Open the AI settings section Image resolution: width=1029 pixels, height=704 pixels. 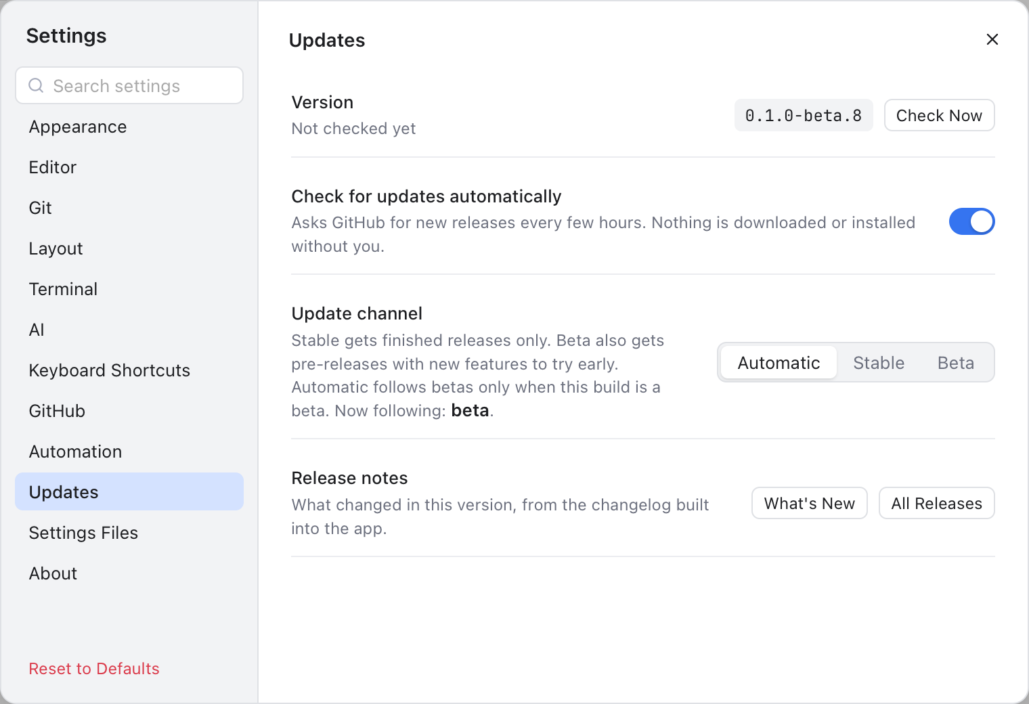click(129, 330)
